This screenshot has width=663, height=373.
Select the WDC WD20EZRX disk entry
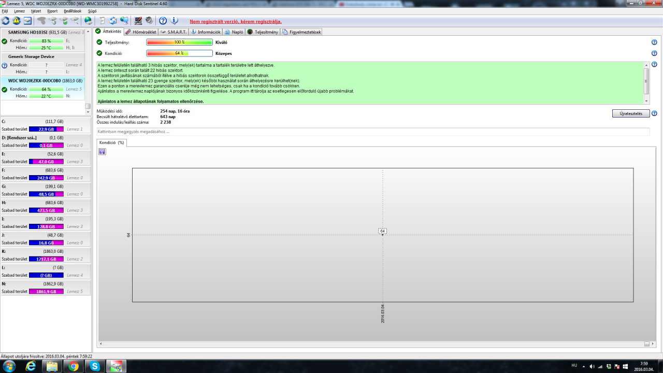point(42,89)
